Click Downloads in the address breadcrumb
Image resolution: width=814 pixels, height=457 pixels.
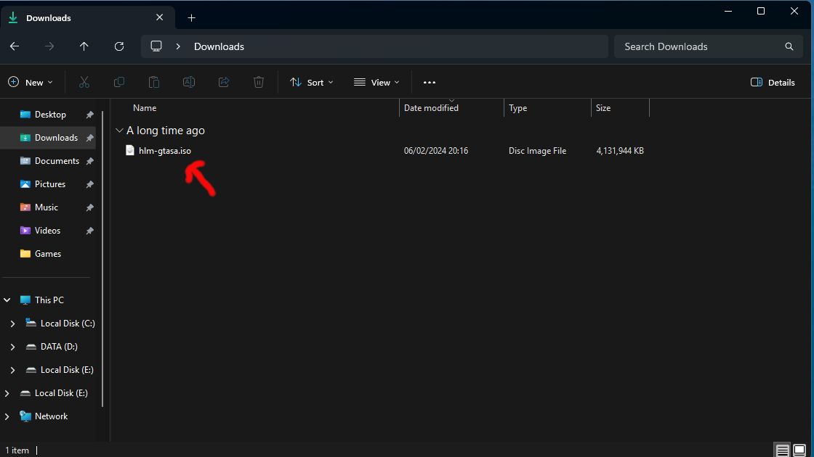[219, 46]
